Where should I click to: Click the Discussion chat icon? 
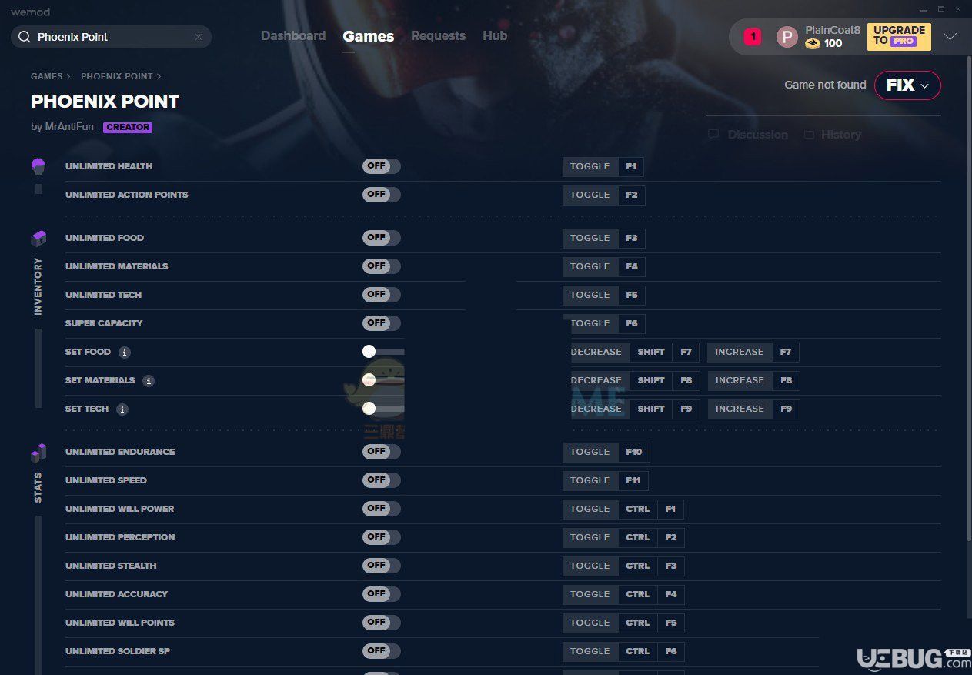click(x=713, y=135)
